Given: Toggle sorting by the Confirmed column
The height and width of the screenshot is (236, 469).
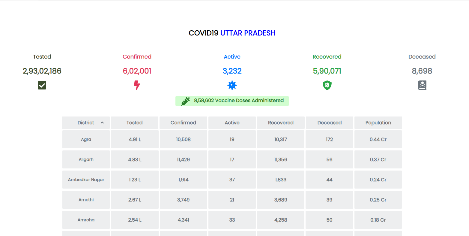Looking at the screenshot, I should tap(183, 123).
